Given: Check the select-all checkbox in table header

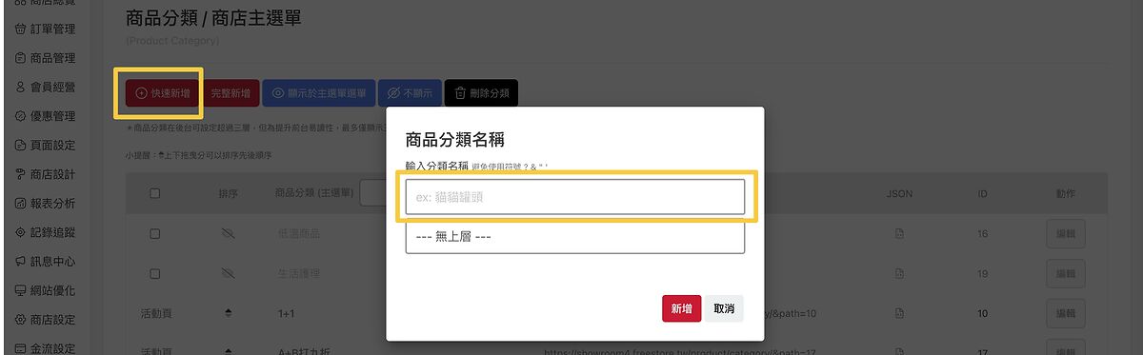Looking at the screenshot, I should pos(154,193).
